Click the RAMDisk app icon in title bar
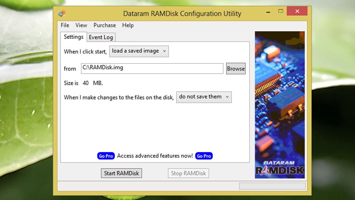The width and height of the screenshot is (355, 200). 62,14
